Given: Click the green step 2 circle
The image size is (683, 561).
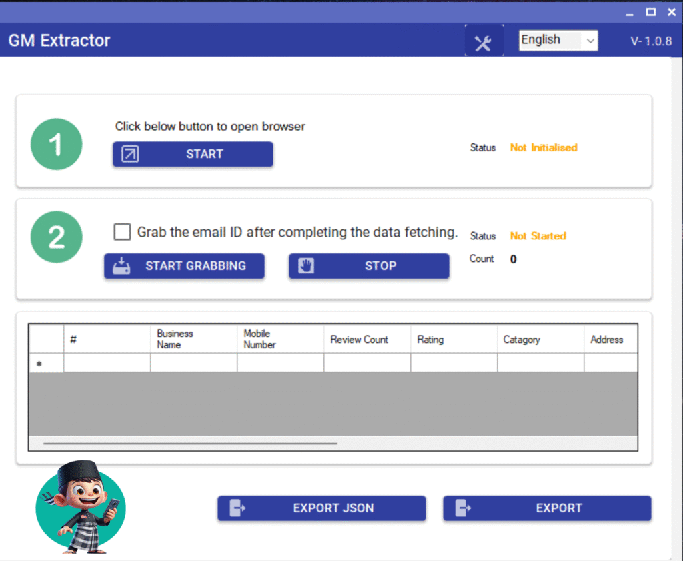Looking at the screenshot, I should pyautogui.click(x=57, y=237).
